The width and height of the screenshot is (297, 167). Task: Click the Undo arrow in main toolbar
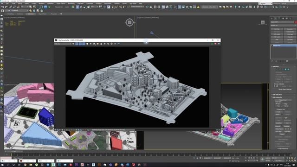pyautogui.click(x=2, y=7)
